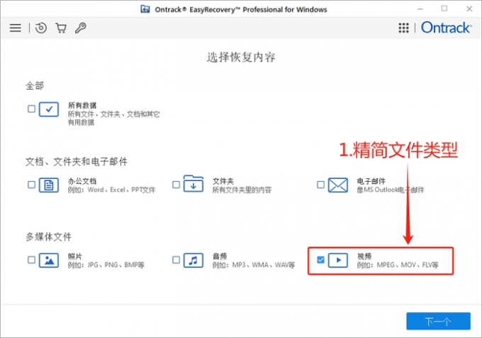Image resolution: width=482 pixels, height=338 pixels.
Task: Tick the 办公文档 checkbox
Action: [x=31, y=185]
